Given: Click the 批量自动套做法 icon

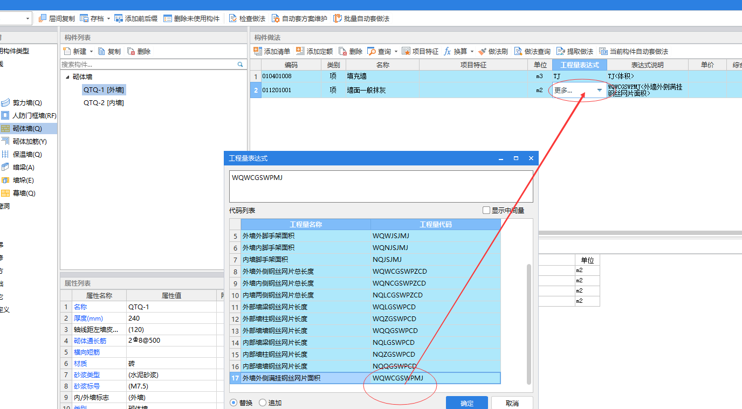Looking at the screenshot, I should click(338, 18).
